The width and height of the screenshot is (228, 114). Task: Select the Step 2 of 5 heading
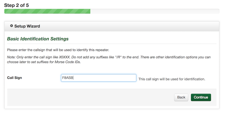[x=17, y=5]
